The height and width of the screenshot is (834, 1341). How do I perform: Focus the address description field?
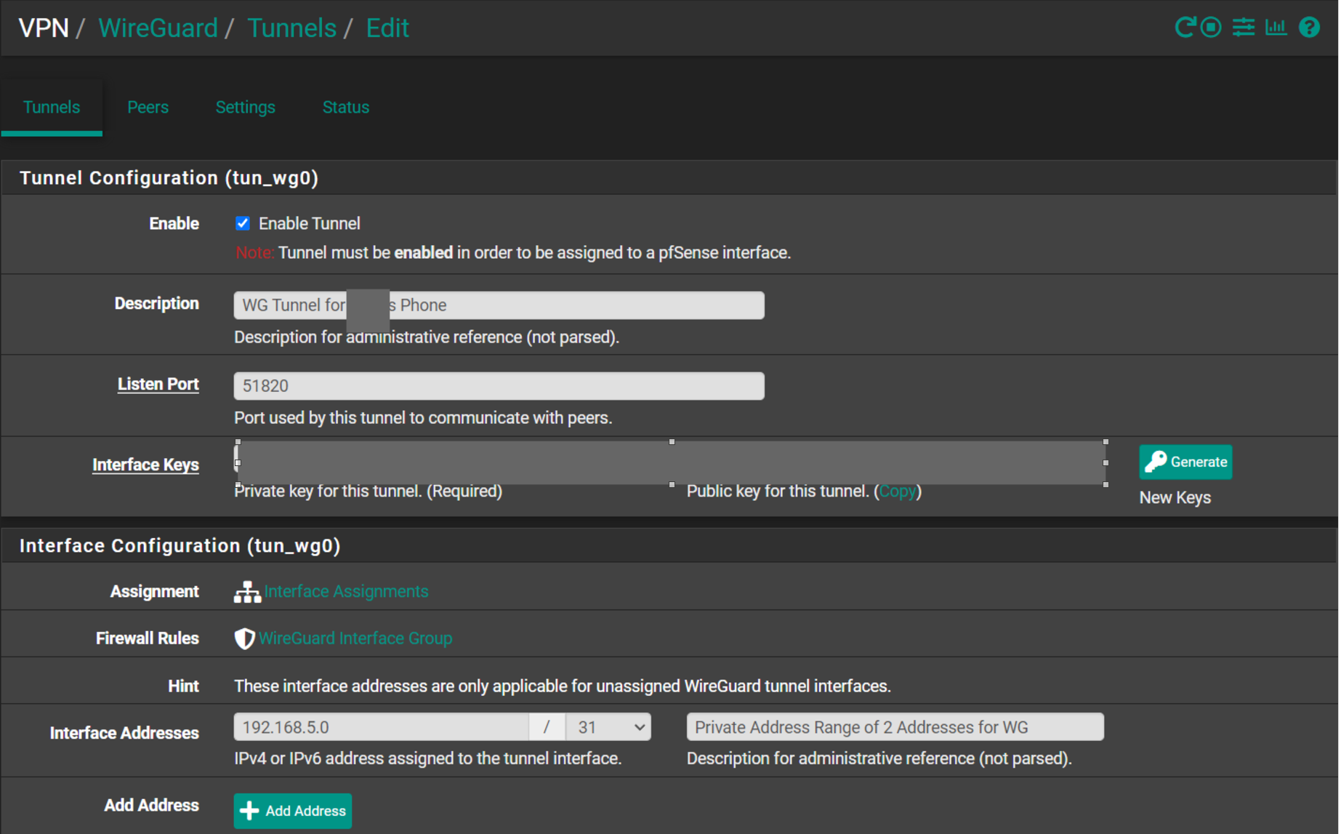(x=895, y=727)
